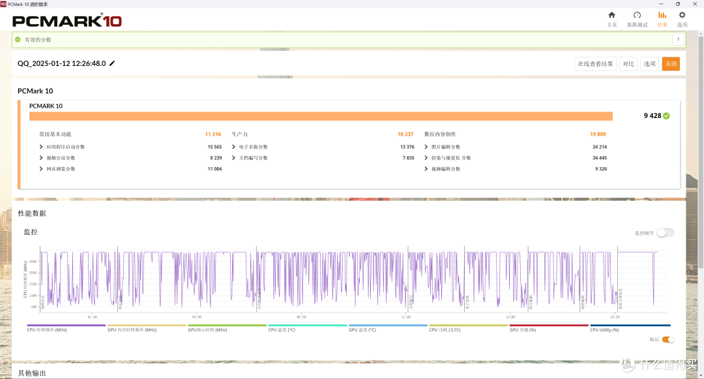Click the result name QQ_2025-01-12 12:26:48.0

pyautogui.click(x=61, y=63)
